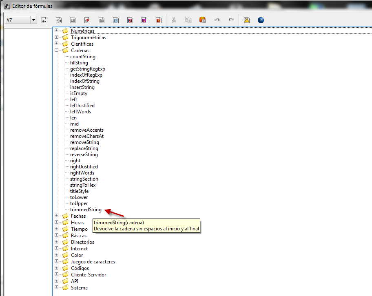Viewport: 372px width, 296px height.
Task: Click the blue C toolbar icon
Action: coord(116,20)
